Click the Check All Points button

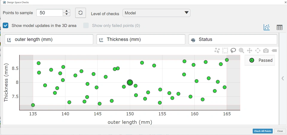point(262,131)
